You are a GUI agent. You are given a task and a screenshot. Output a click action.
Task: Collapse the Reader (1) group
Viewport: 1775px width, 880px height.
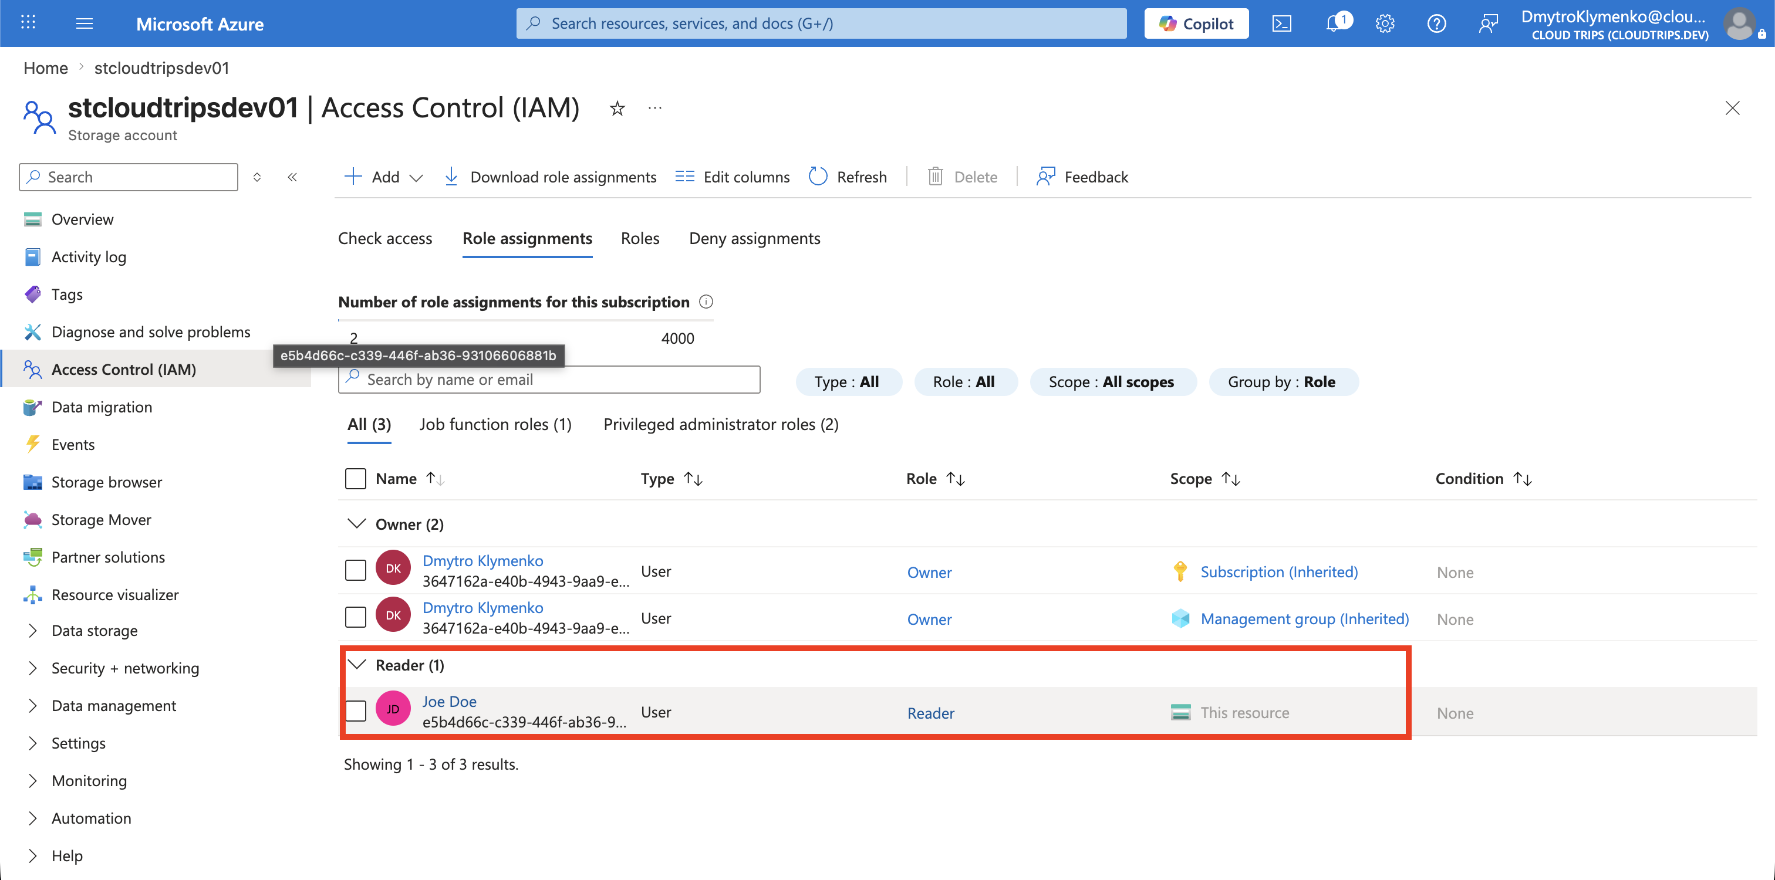pyautogui.click(x=356, y=665)
